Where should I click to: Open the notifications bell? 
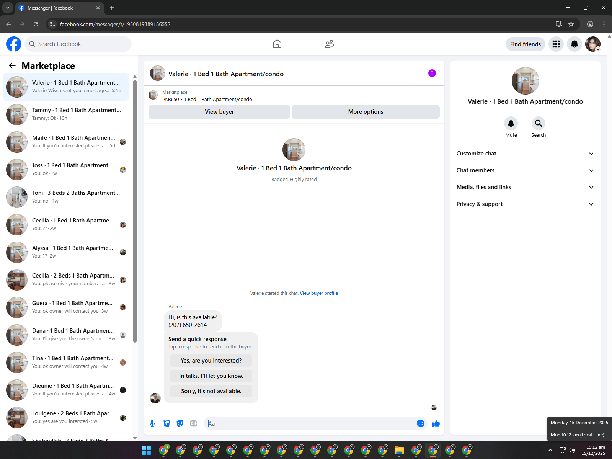click(574, 44)
